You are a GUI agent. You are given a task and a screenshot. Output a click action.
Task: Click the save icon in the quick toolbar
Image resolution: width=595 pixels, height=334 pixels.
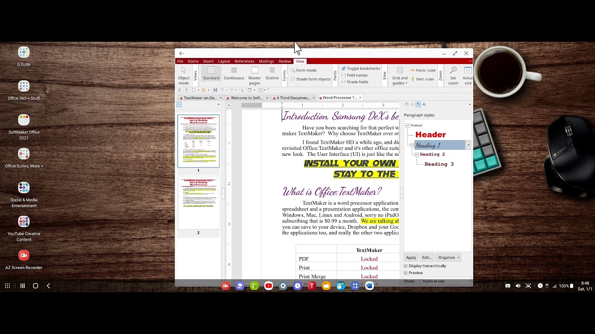point(215,90)
